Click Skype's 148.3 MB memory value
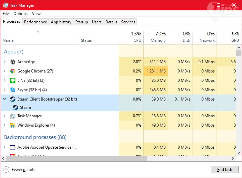Screen dimensions: 242x178 158,90
